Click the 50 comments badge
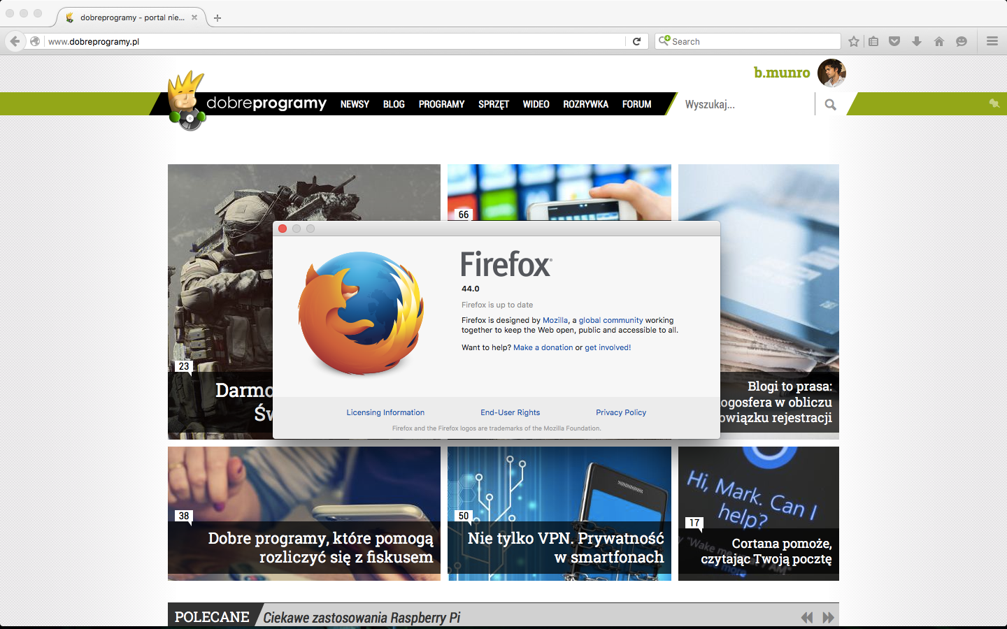 [464, 516]
